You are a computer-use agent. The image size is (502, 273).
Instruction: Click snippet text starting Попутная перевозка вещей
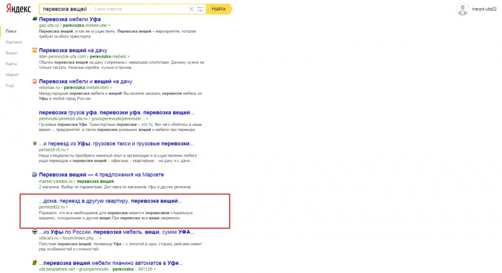pos(120,247)
